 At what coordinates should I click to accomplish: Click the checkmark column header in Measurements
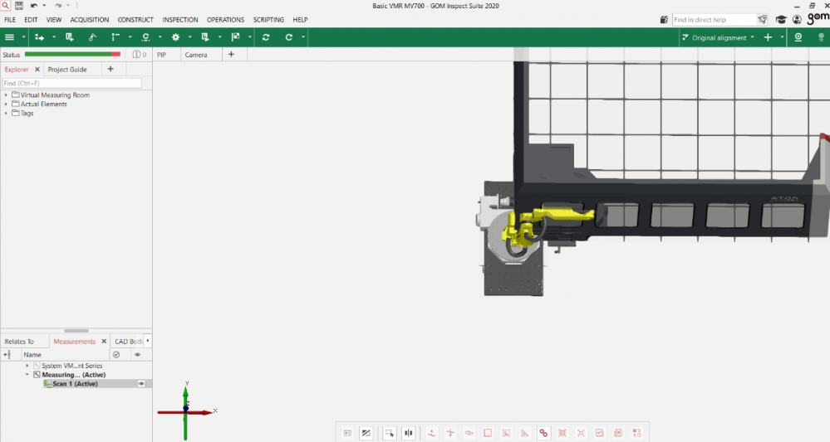(x=116, y=354)
